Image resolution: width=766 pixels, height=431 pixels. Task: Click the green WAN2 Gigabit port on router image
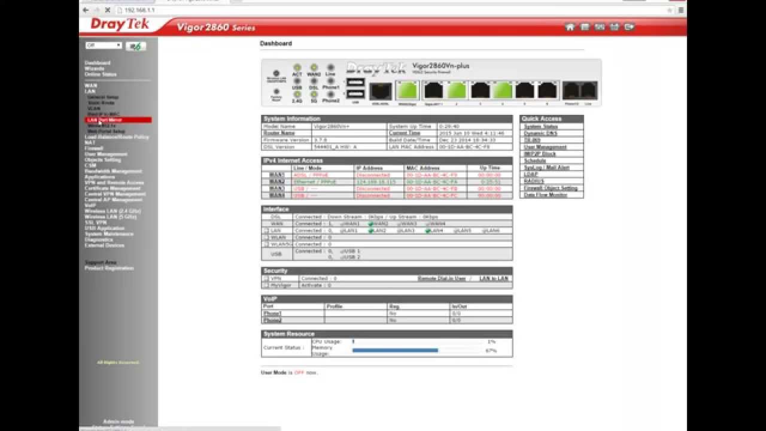click(408, 91)
